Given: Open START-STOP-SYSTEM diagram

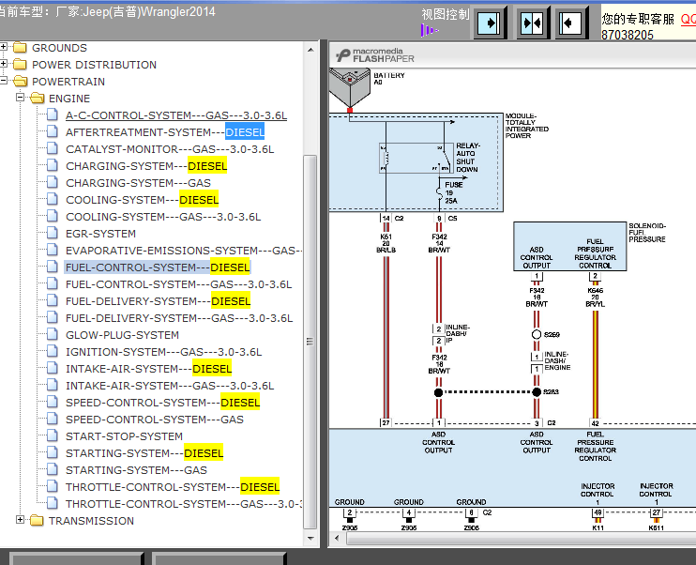Looking at the screenshot, I should pos(124,436).
